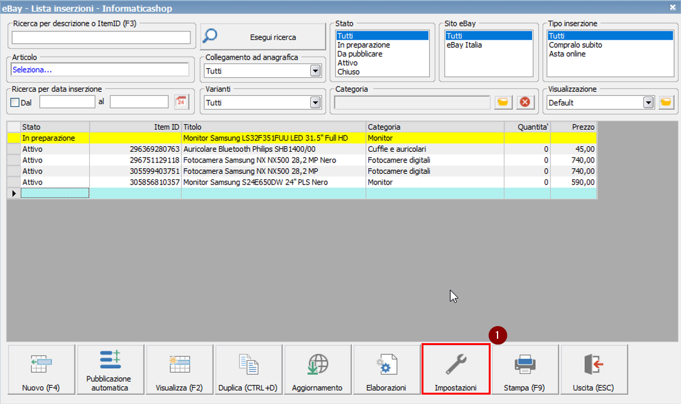Click Nuovo (F4) button

(x=41, y=369)
